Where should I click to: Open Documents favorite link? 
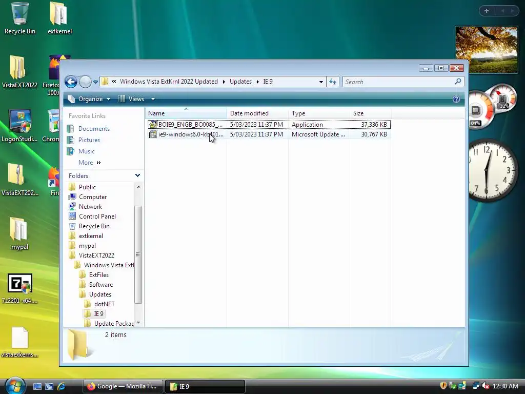[94, 129]
